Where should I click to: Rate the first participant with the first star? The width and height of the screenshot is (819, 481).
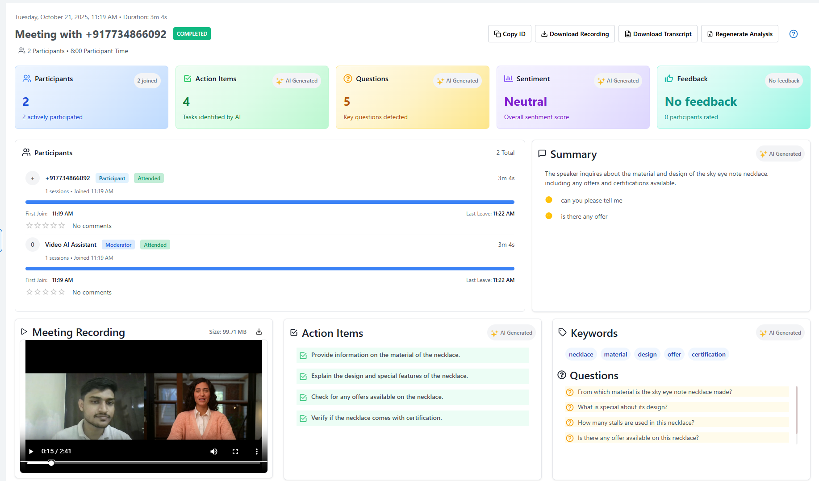[x=29, y=226]
